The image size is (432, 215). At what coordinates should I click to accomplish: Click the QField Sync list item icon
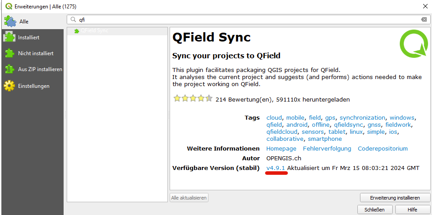[x=77, y=31]
